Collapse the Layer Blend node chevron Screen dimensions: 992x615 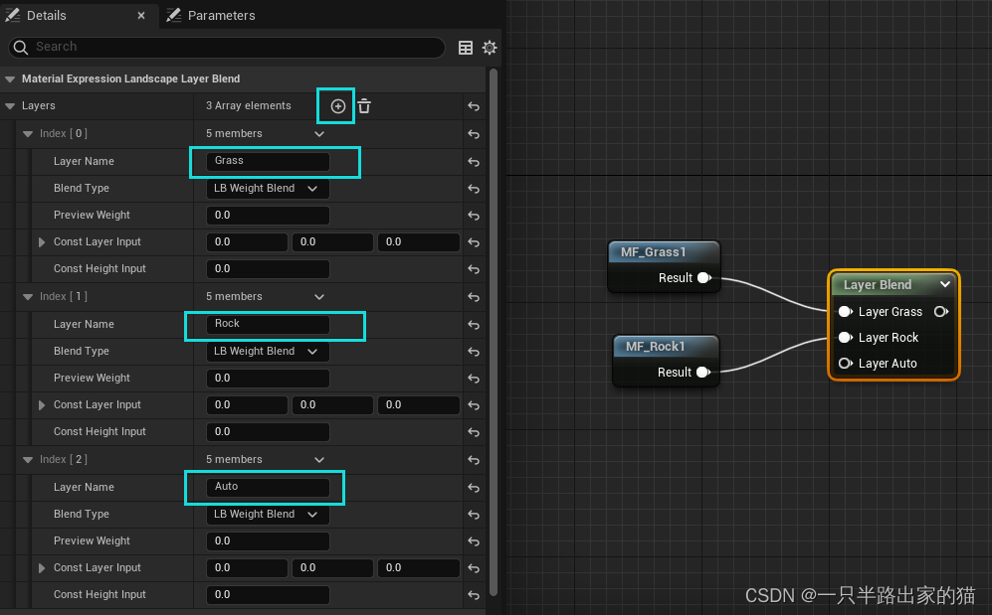(x=945, y=284)
